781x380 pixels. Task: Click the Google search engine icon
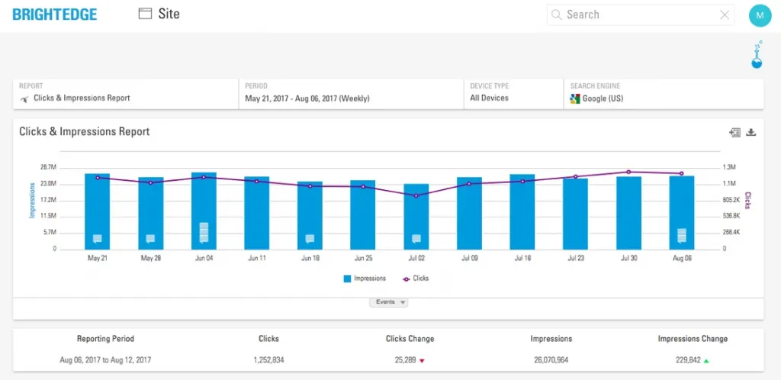575,98
